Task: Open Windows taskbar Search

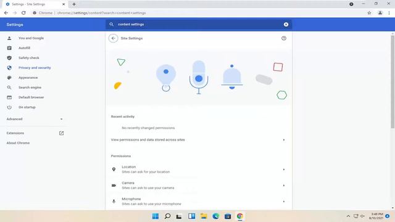Action: [x=167, y=216]
